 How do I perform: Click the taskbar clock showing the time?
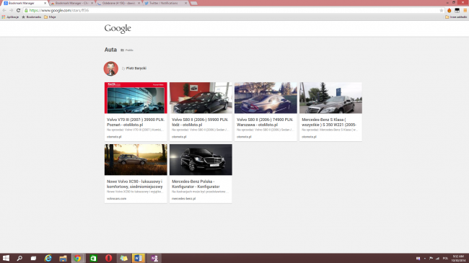(458, 258)
